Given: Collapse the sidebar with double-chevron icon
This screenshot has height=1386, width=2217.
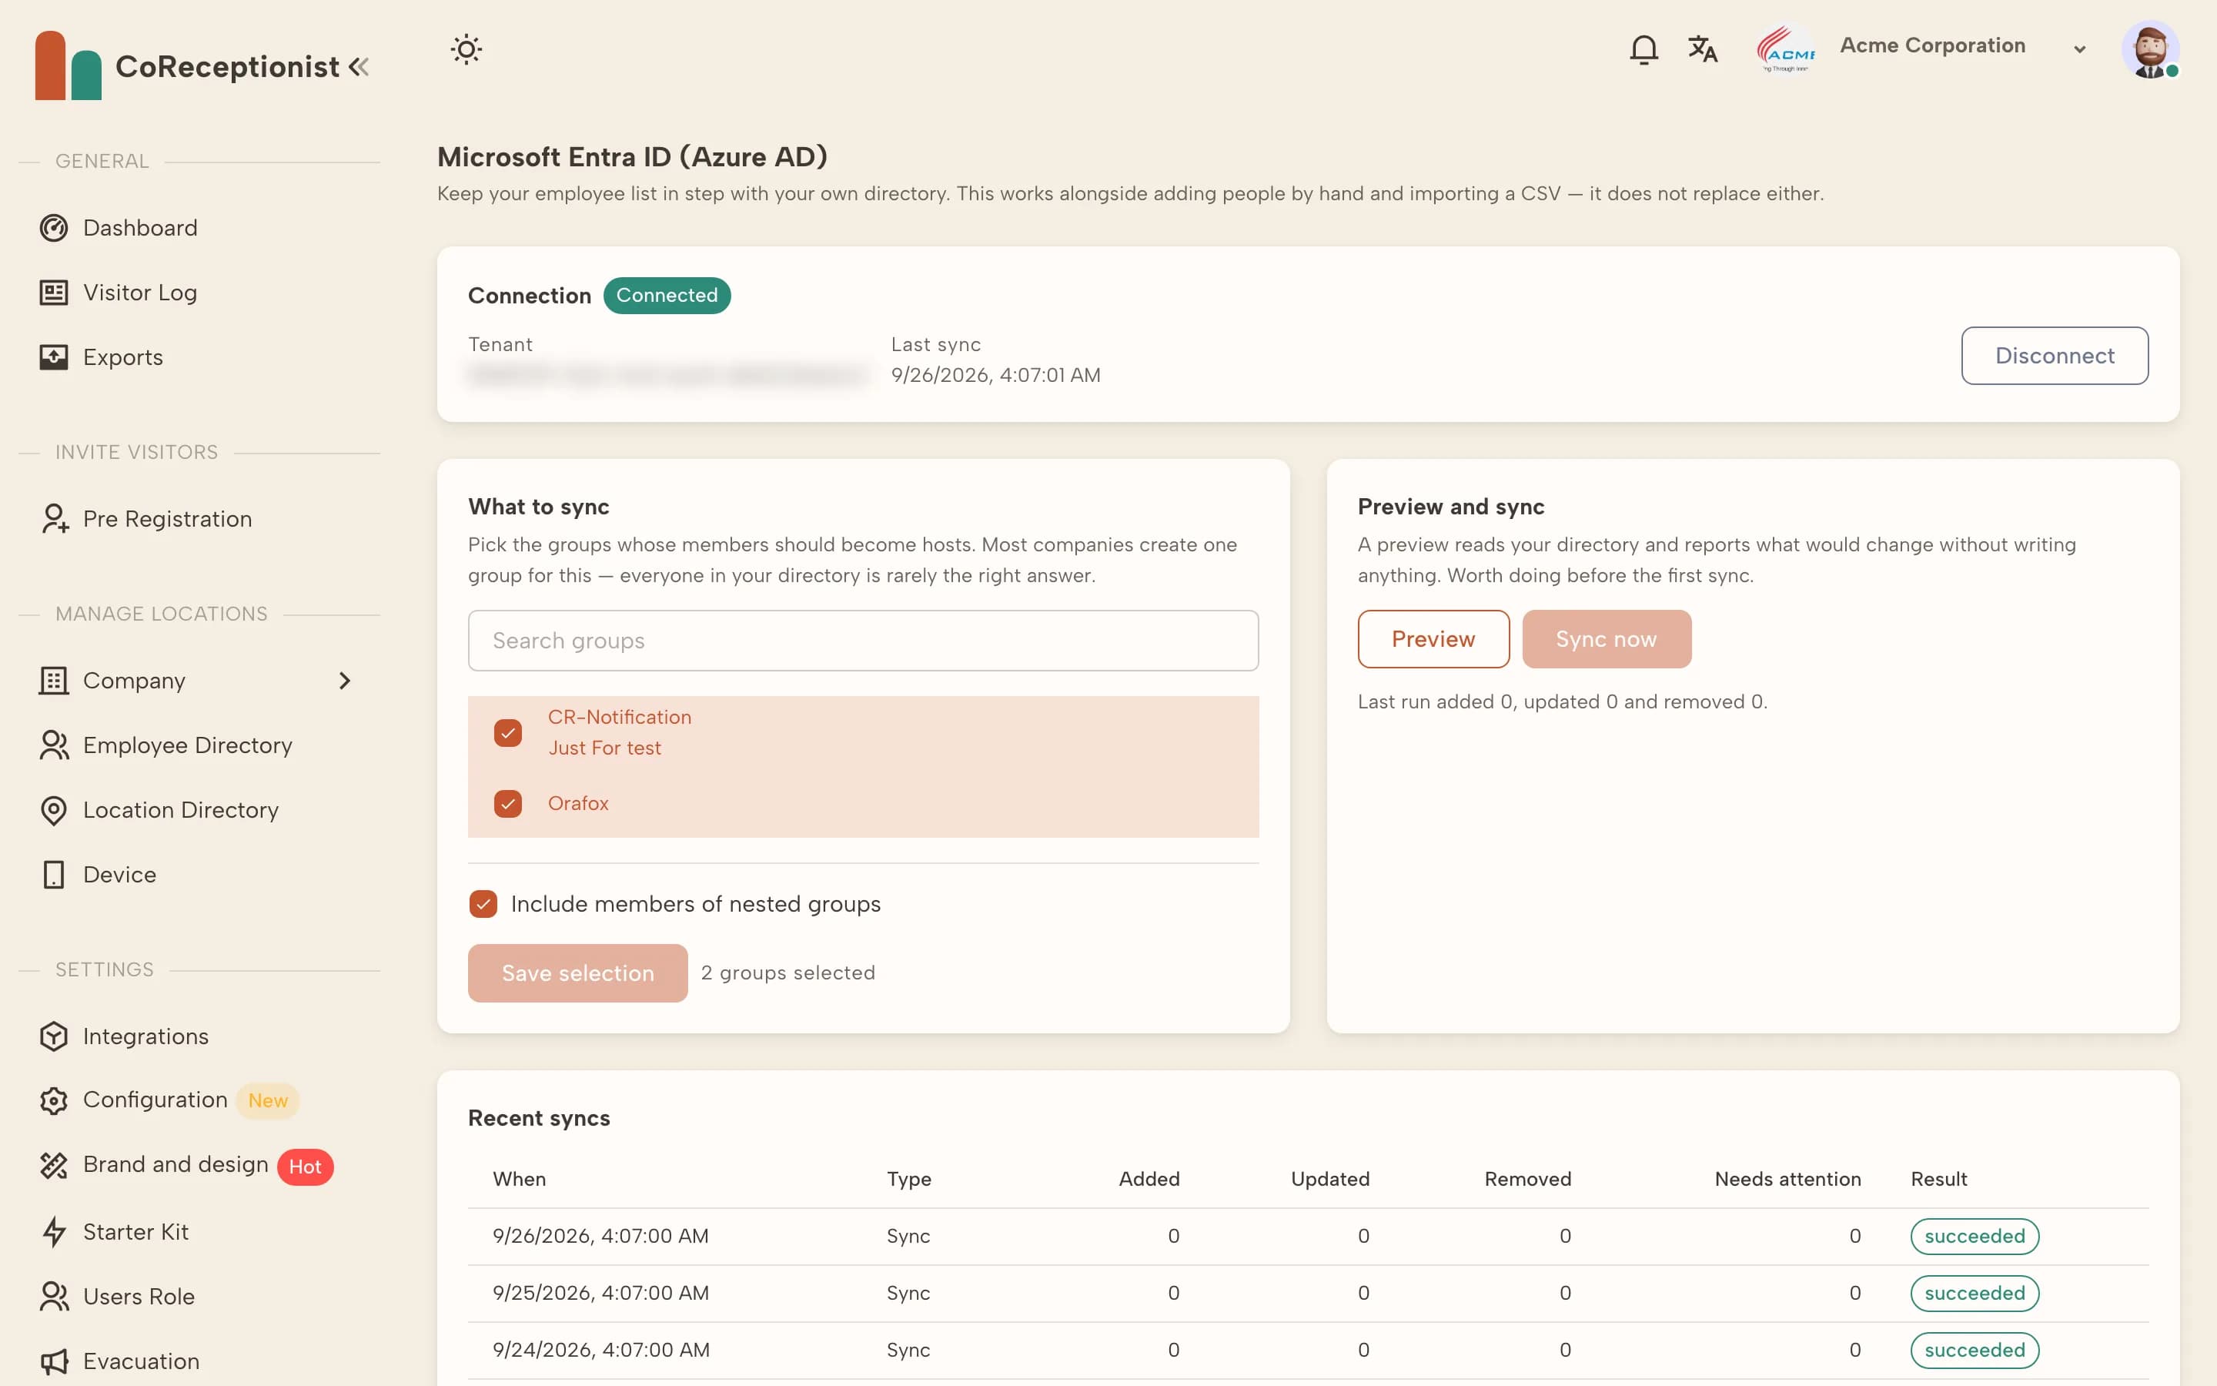Looking at the screenshot, I should click(x=359, y=66).
